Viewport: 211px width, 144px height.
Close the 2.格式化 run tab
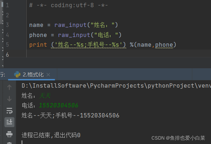[48, 75]
